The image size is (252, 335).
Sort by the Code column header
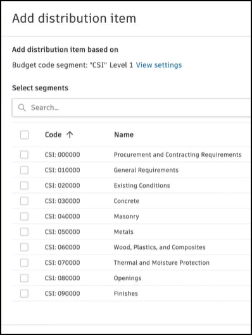[53, 135]
